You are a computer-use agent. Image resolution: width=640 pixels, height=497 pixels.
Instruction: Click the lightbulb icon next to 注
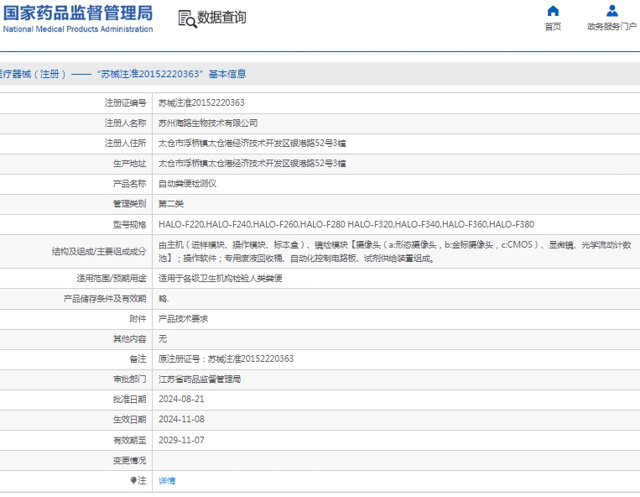pos(133,480)
